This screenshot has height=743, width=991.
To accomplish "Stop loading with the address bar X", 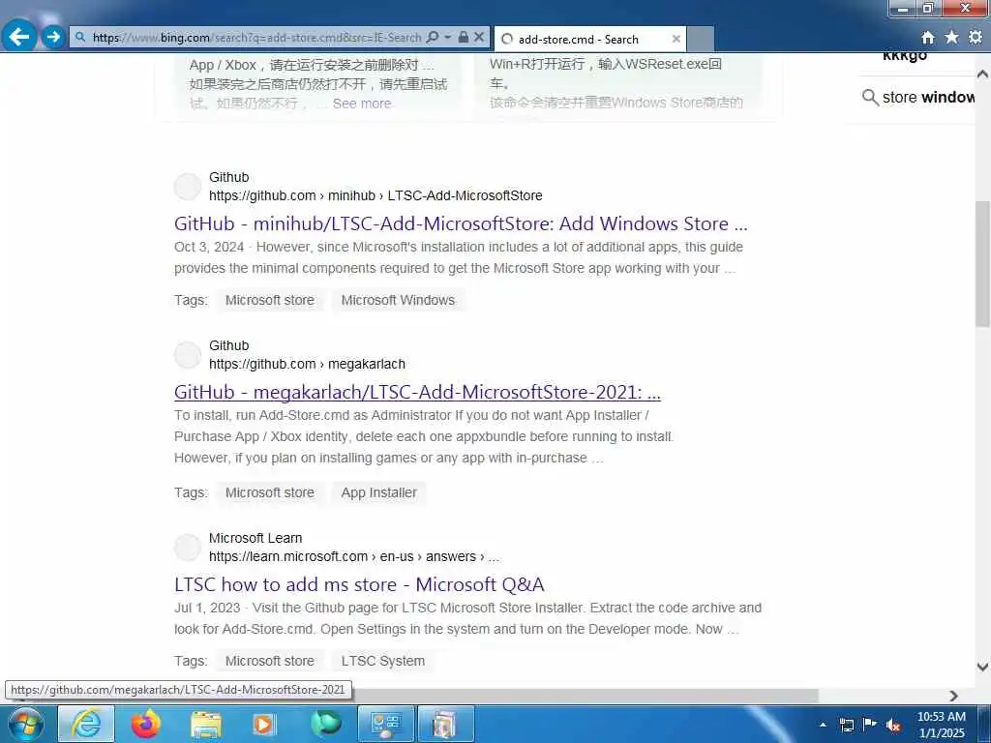I will point(479,38).
